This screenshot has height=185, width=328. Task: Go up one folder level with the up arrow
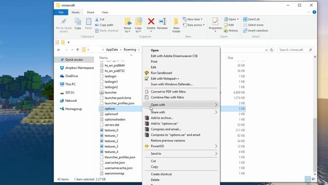click(77, 50)
